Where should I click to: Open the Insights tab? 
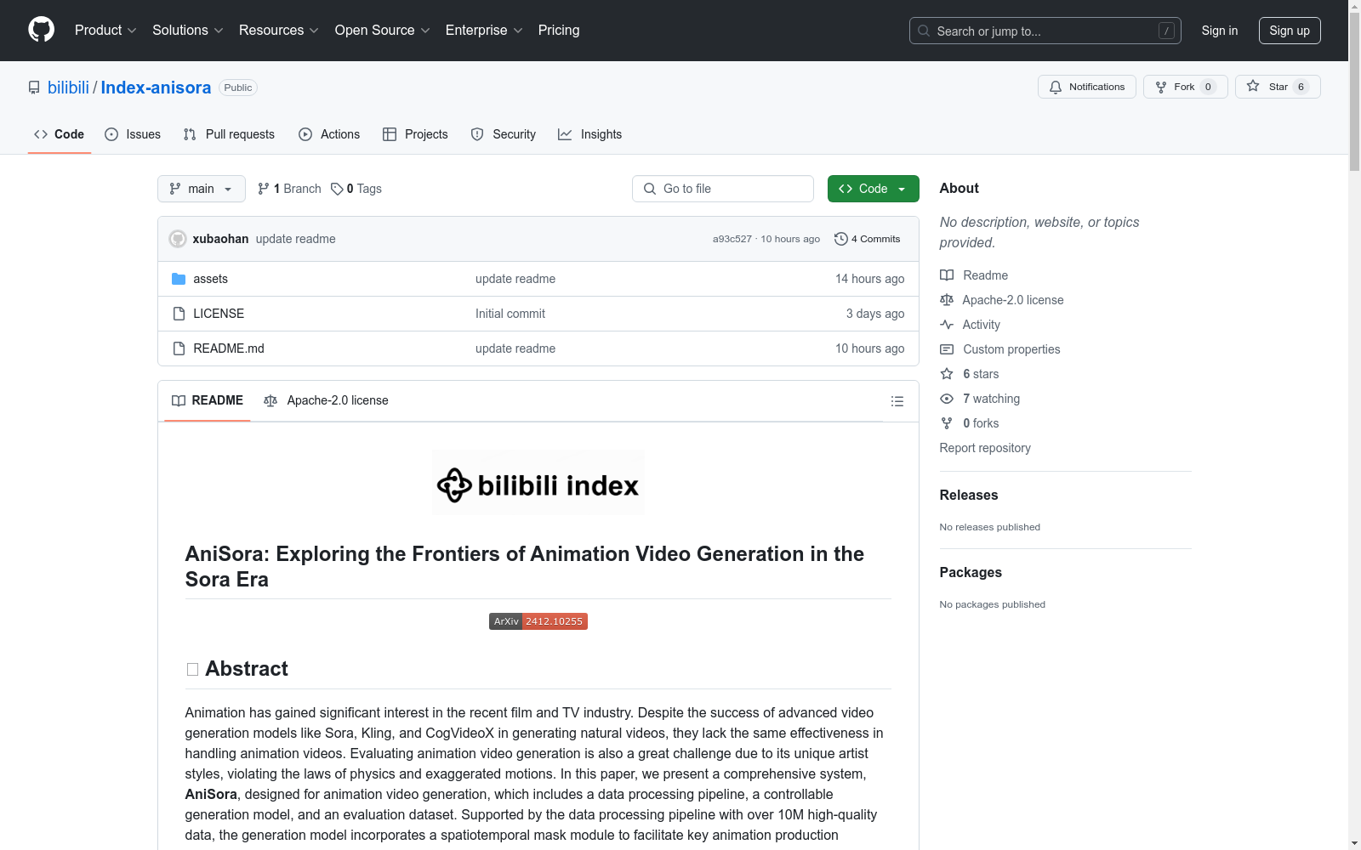click(x=589, y=134)
